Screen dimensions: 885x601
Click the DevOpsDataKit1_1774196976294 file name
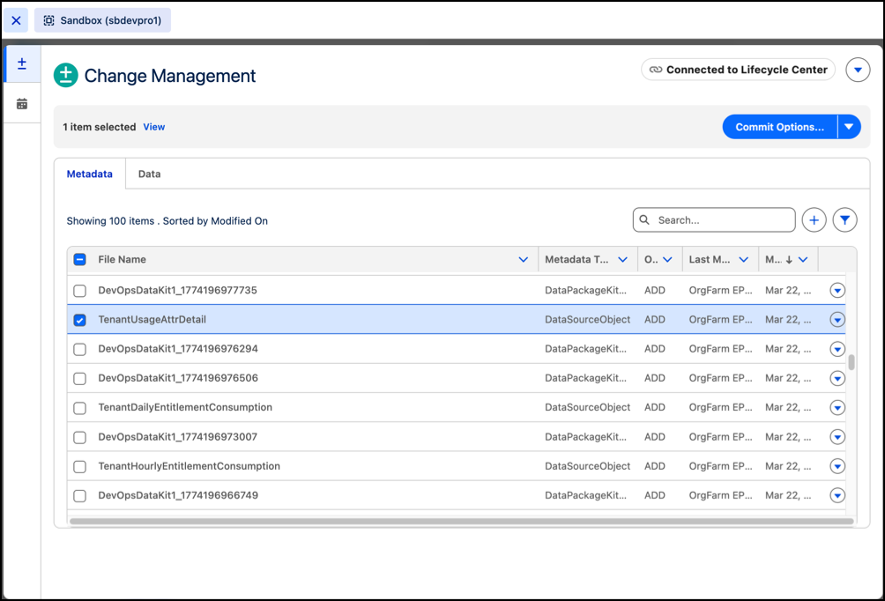point(178,349)
